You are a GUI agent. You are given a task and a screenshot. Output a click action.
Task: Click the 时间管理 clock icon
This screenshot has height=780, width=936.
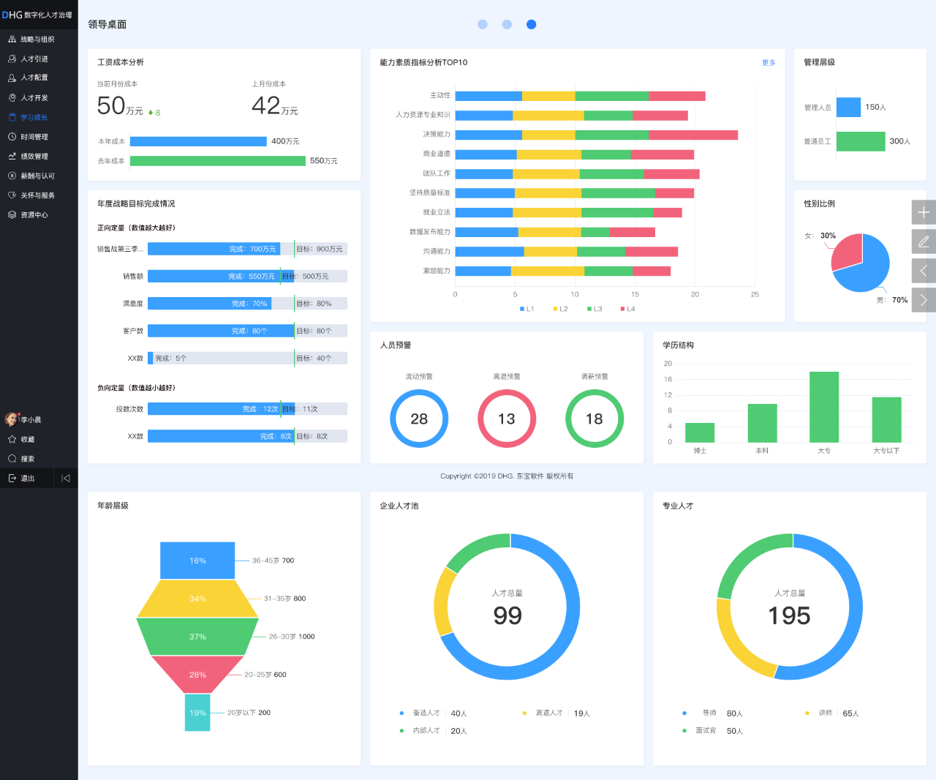12,137
